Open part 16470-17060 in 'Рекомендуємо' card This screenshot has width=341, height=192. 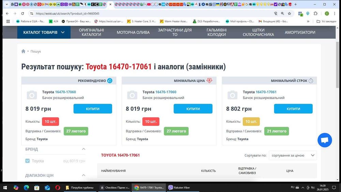point(65,92)
